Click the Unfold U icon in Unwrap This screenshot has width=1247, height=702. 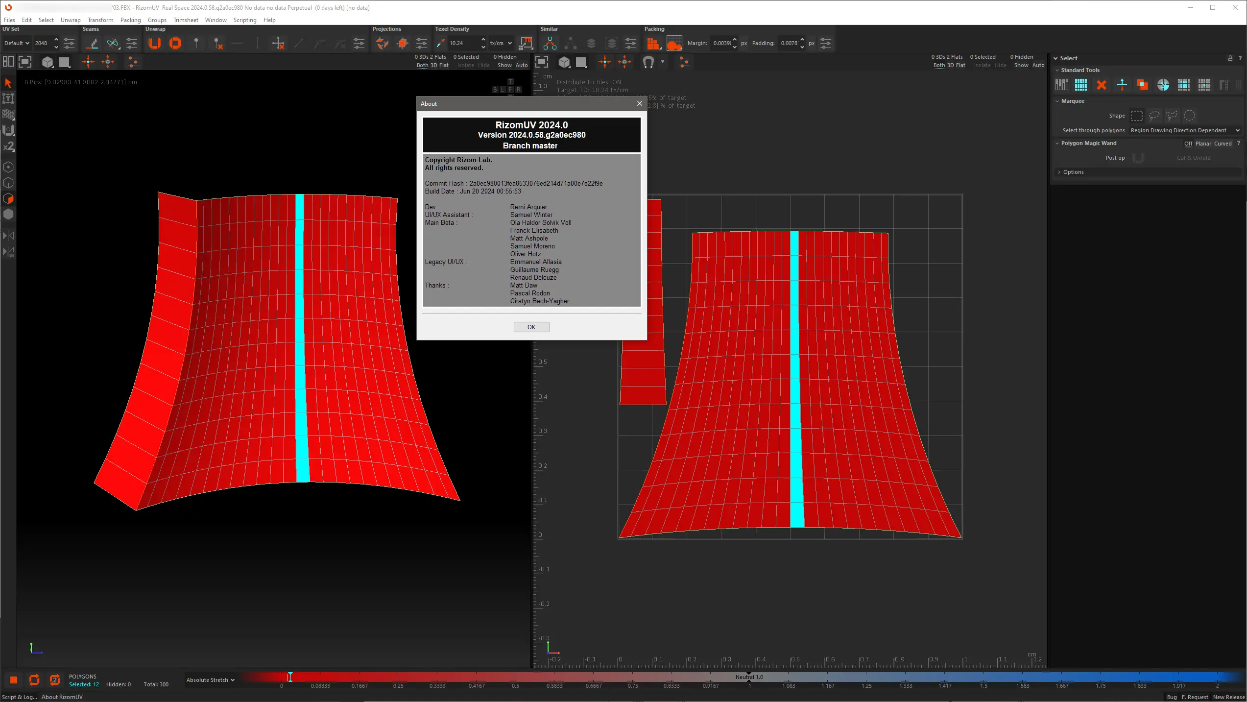pos(155,44)
